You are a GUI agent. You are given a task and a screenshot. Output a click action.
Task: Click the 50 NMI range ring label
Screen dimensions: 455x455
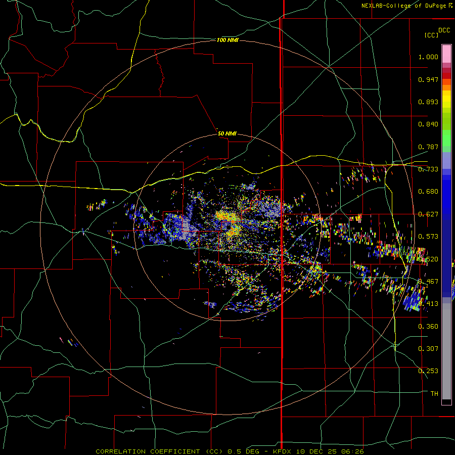pyautogui.click(x=227, y=133)
